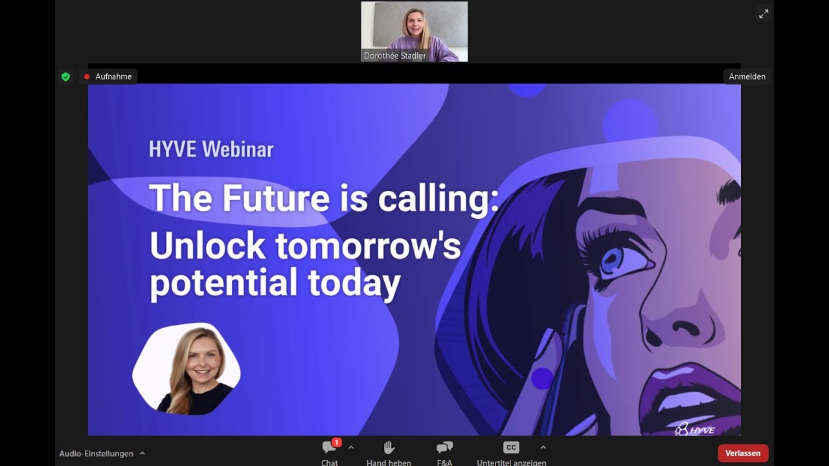
Task: Click the speaker portrait on the slide
Action: pos(187,369)
